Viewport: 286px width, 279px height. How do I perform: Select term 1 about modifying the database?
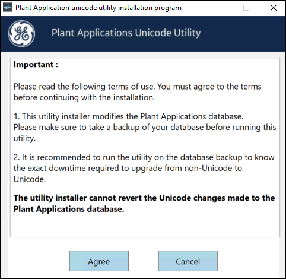pyautogui.click(x=145, y=128)
